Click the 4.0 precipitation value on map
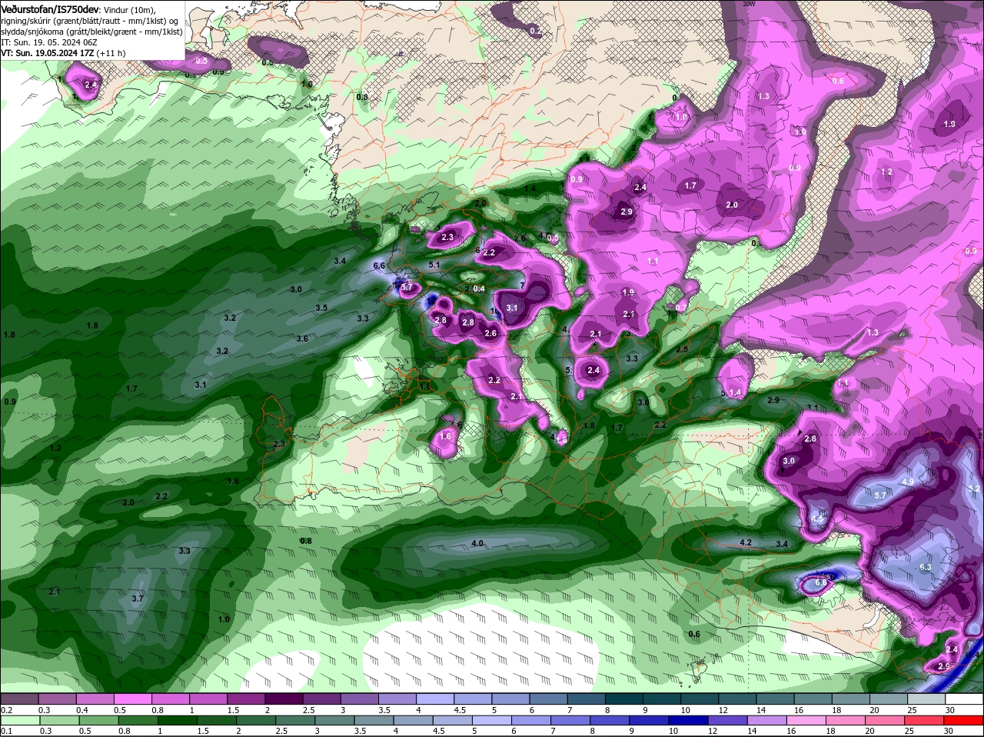This screenshot has height=737, width=984. click(477, 543)
